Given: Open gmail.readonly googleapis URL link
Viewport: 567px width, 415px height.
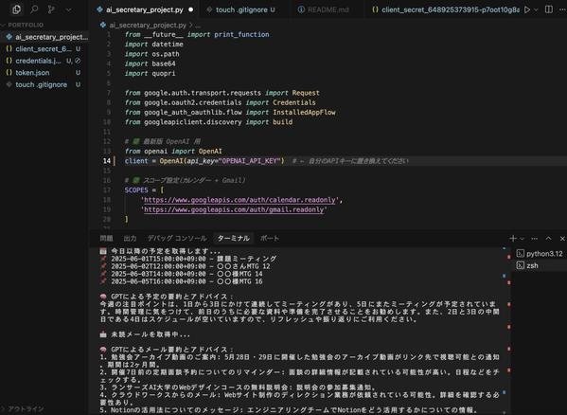Looking at the screenshot, I should click(234, 209).
